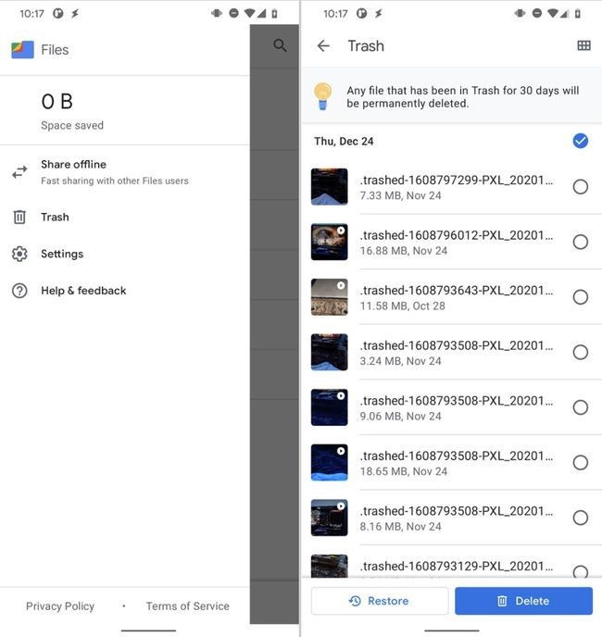
Task: Open the 18.65 MB video thumbnail
Action: pyautogui.click(x=330, y=462)
